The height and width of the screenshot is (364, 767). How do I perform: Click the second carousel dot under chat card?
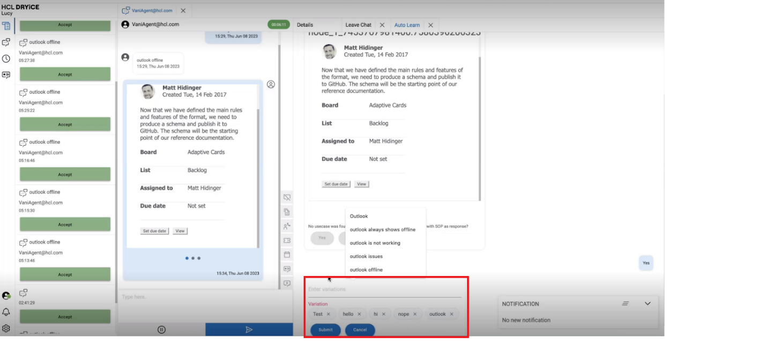tap(193, 258)
